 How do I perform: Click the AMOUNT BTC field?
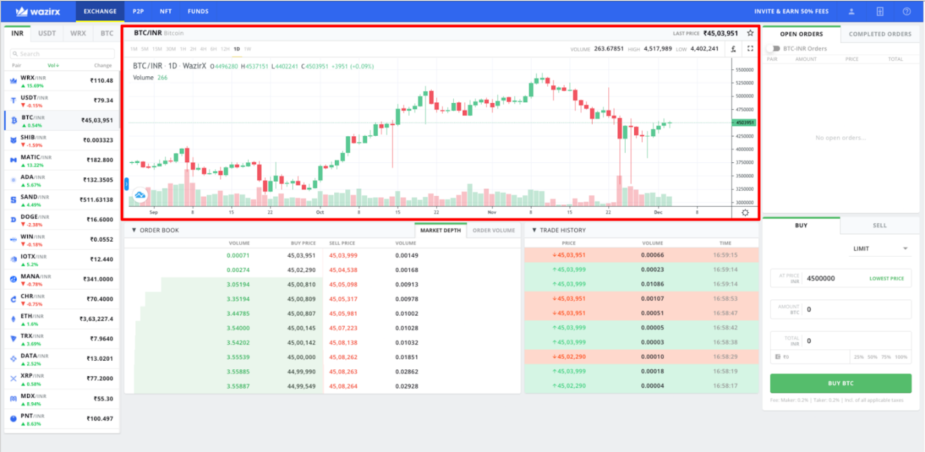(x=840, y=310)
